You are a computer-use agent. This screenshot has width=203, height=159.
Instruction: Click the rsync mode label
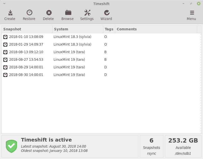pyautogui.click(x=151, y=153)
